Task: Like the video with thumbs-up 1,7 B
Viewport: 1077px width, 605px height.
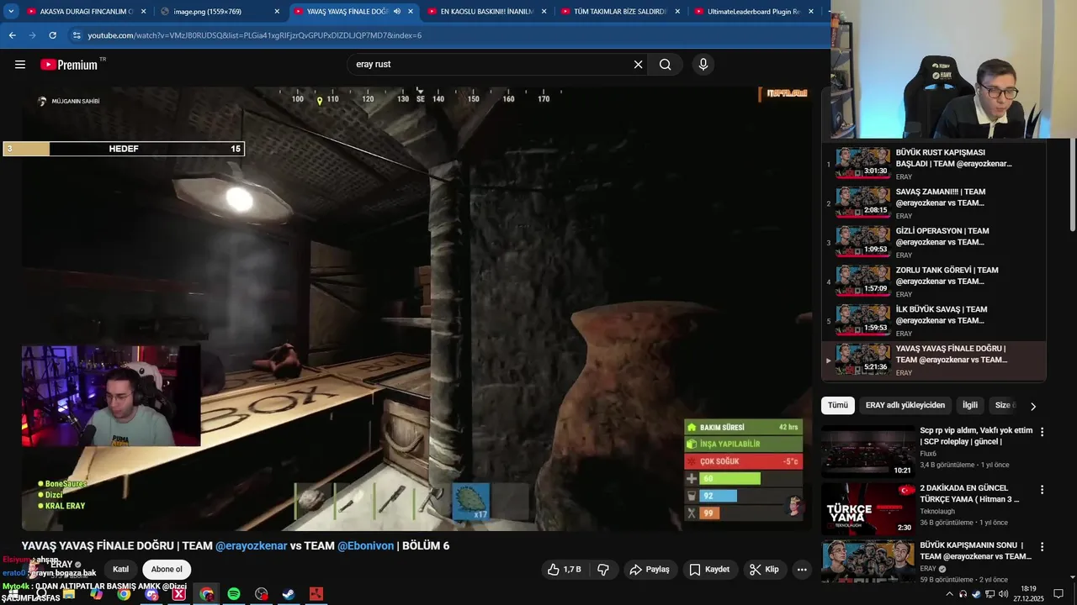Action: (x=564, y=570)
